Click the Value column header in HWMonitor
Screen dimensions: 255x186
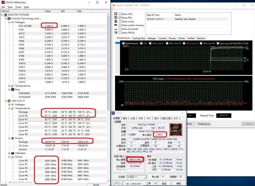click(52, 11)
